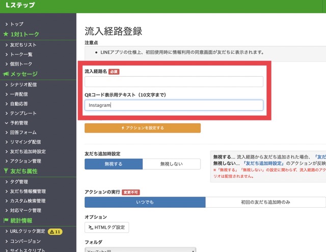
Task: Open トップ in the sidebar
Action: [16, 24]
